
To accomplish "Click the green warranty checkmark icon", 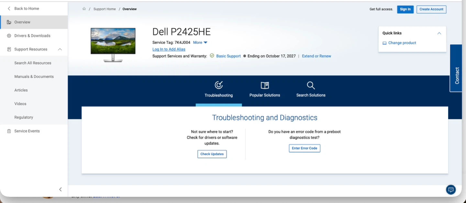I will point(212,56).
